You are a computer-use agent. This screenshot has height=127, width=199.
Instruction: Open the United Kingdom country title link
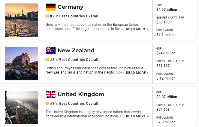(x=81, y=94)
